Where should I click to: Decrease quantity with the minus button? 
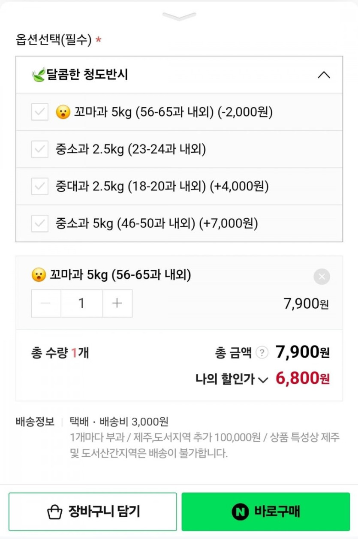[46, 304]
